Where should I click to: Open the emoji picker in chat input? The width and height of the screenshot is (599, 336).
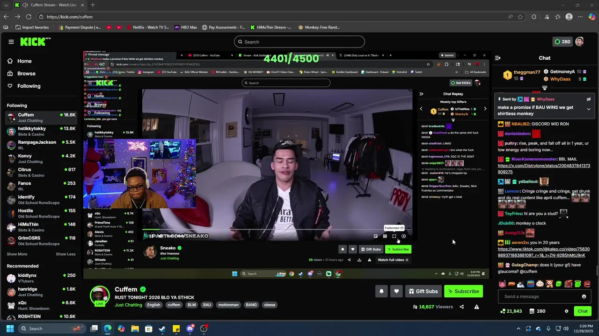pyautogui.click(x=584, y=296)
